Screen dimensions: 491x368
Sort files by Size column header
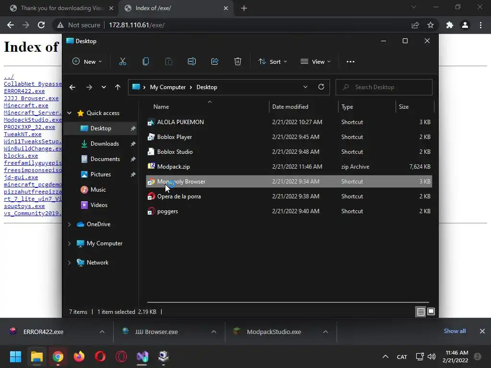point(415,107)
